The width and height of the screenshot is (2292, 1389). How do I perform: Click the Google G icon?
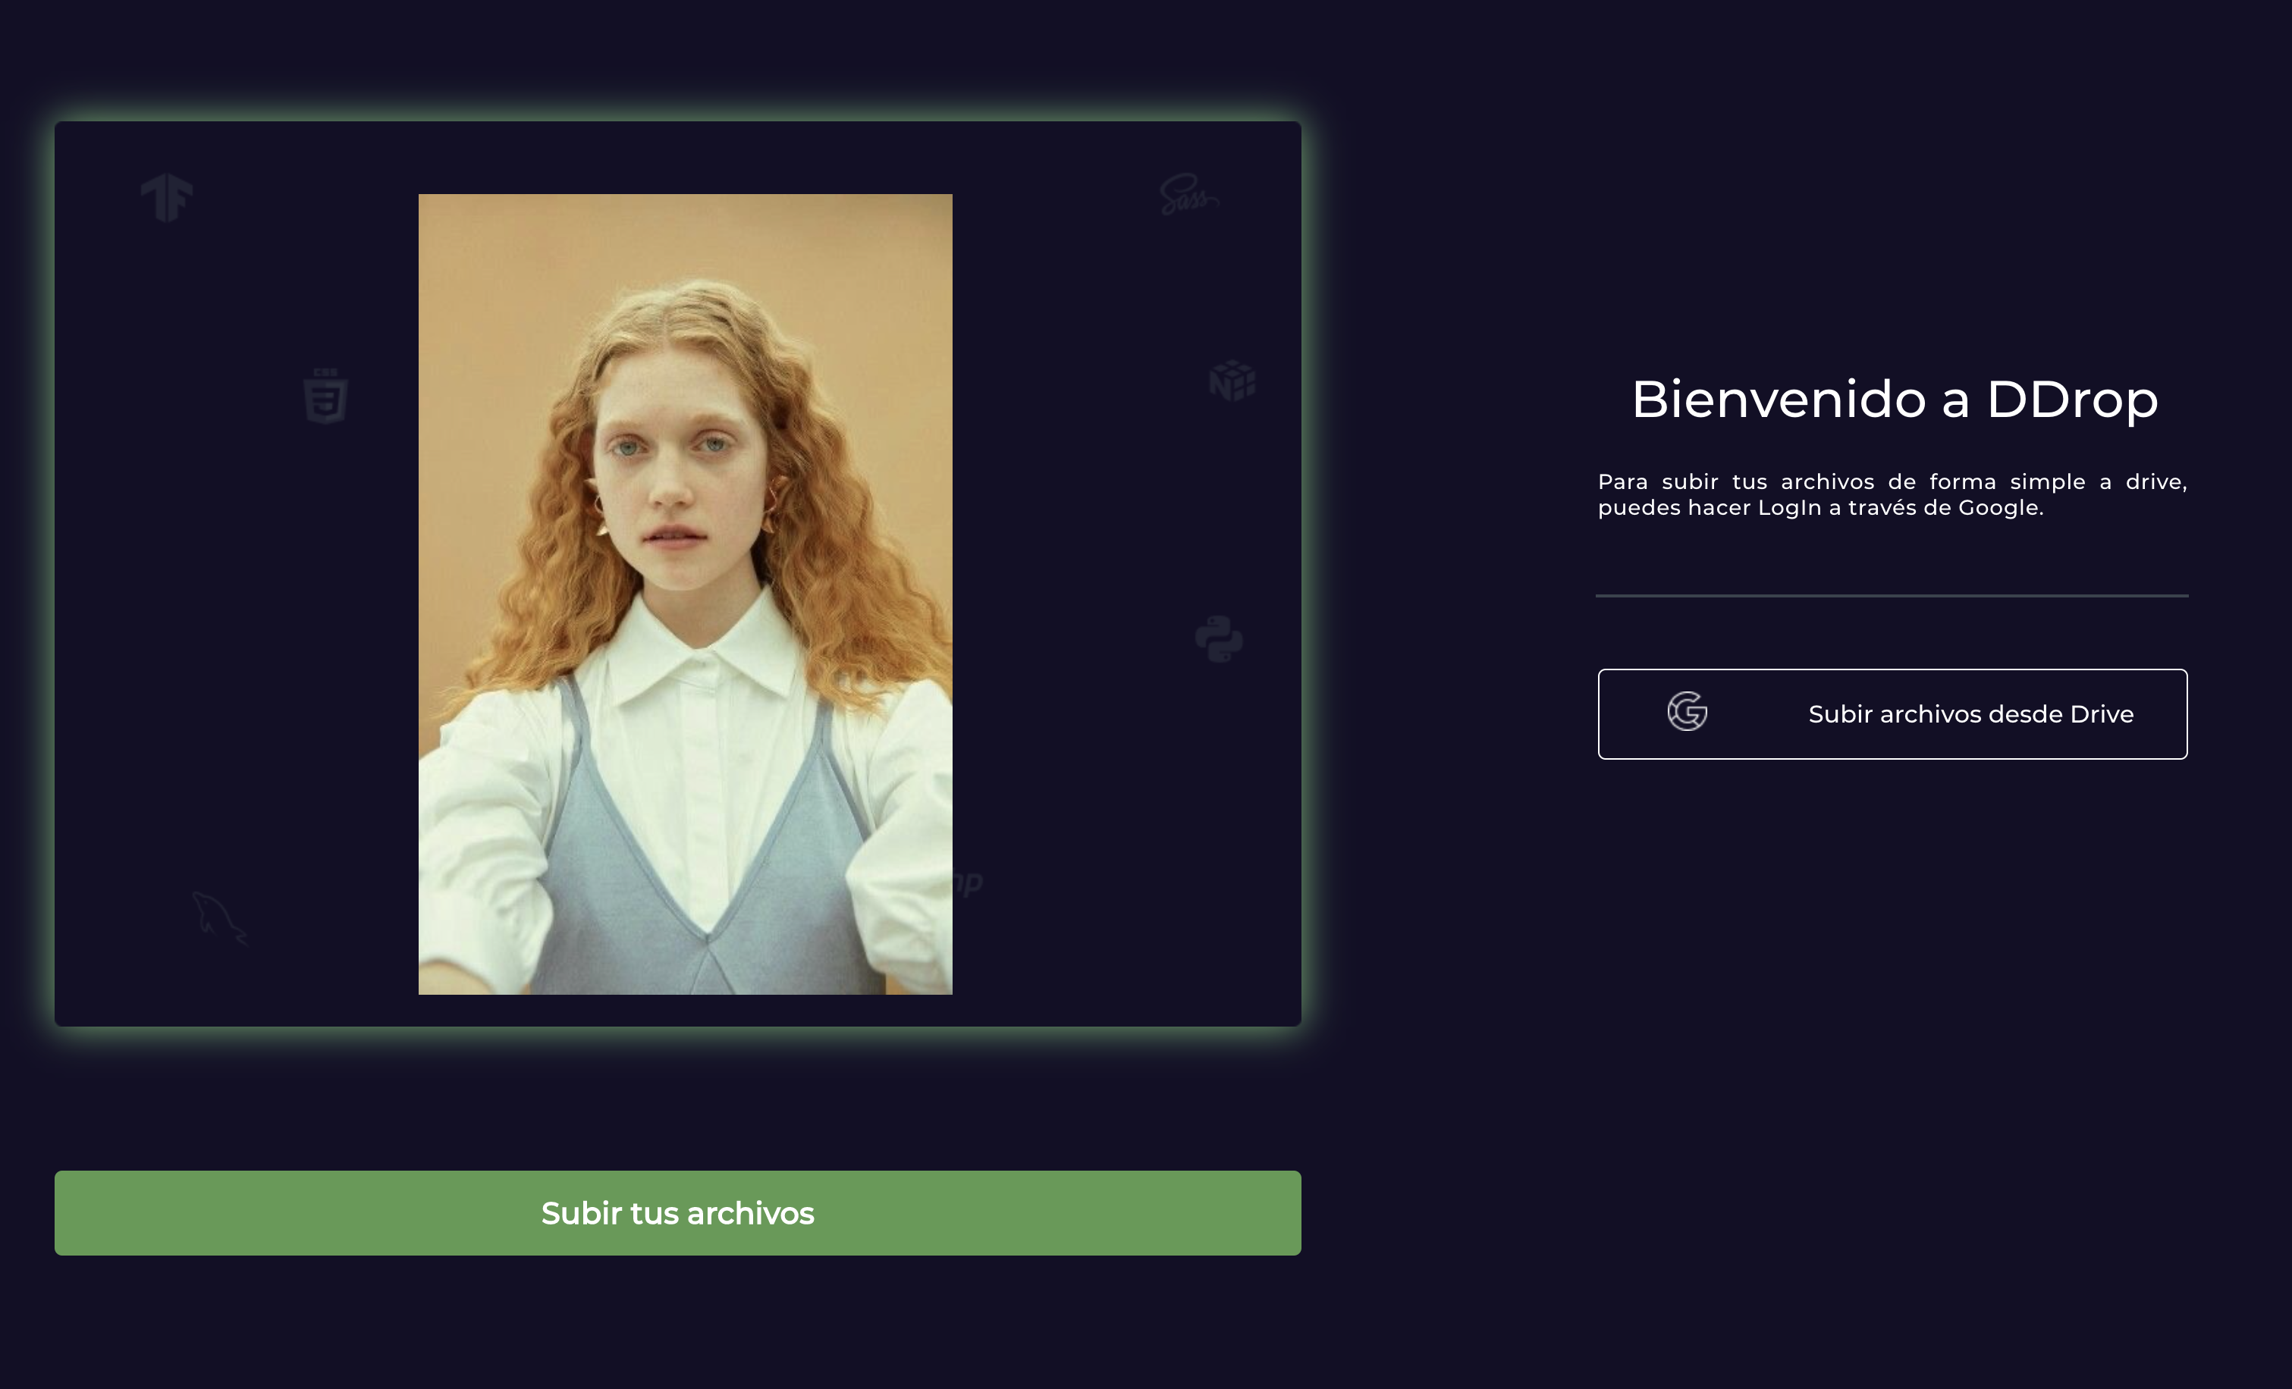tap(1687, 712)
